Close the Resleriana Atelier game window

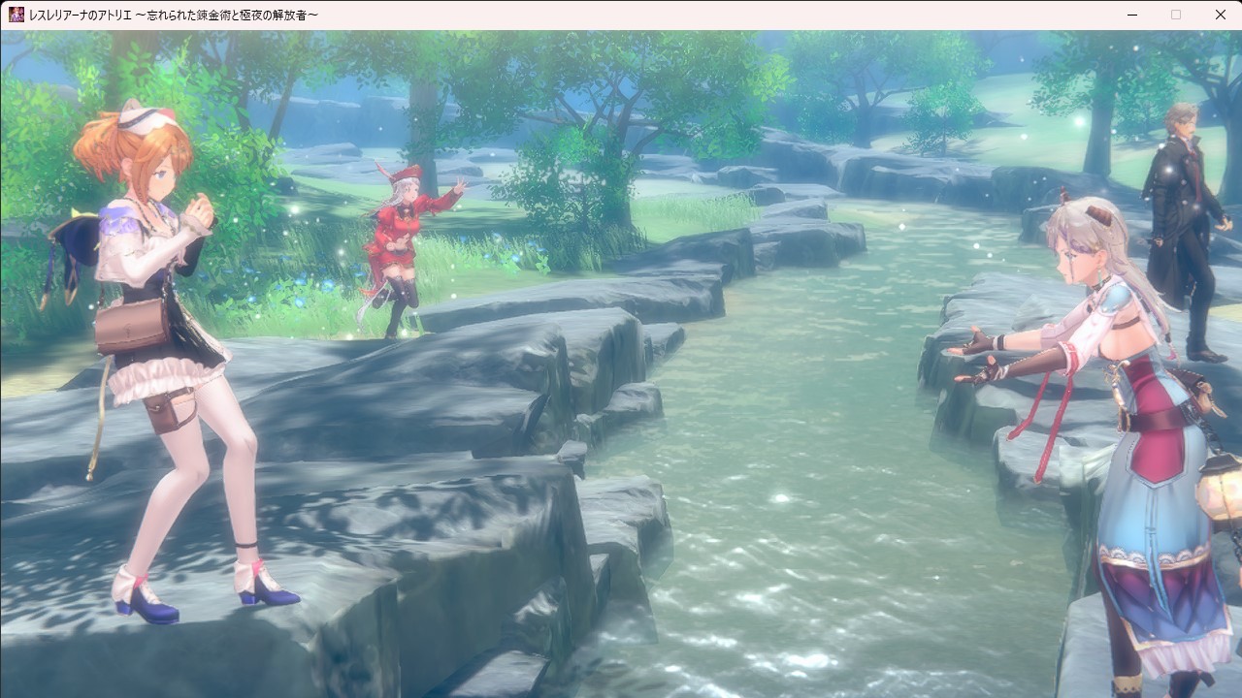coord(1220,15)
